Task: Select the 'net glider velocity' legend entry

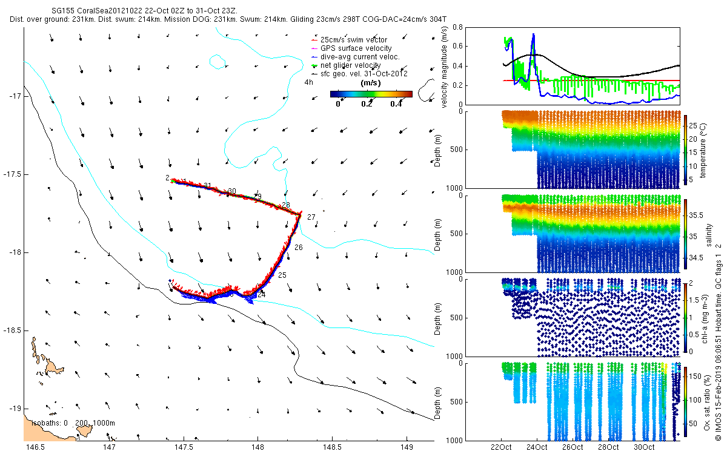Action: tap(345, 65)
